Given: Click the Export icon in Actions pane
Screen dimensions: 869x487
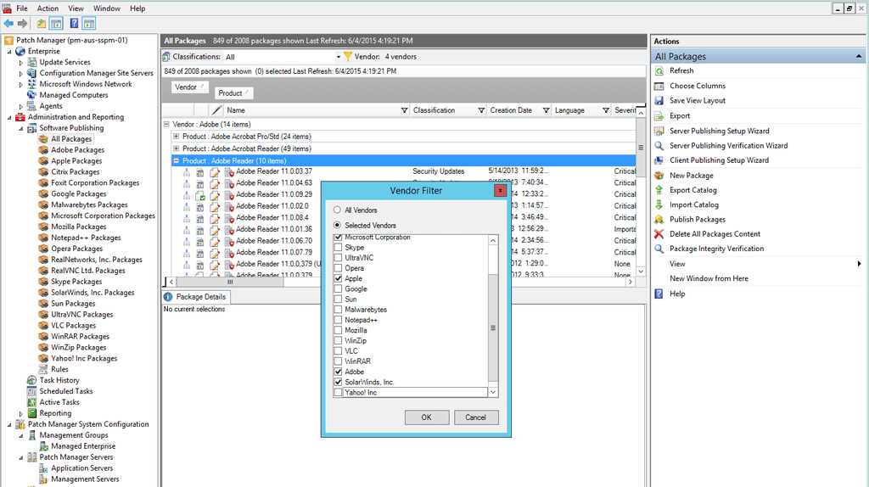Looking at the screenshot, I should [659, 115].
